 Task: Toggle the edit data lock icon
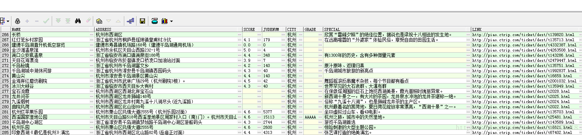[17, 21]
